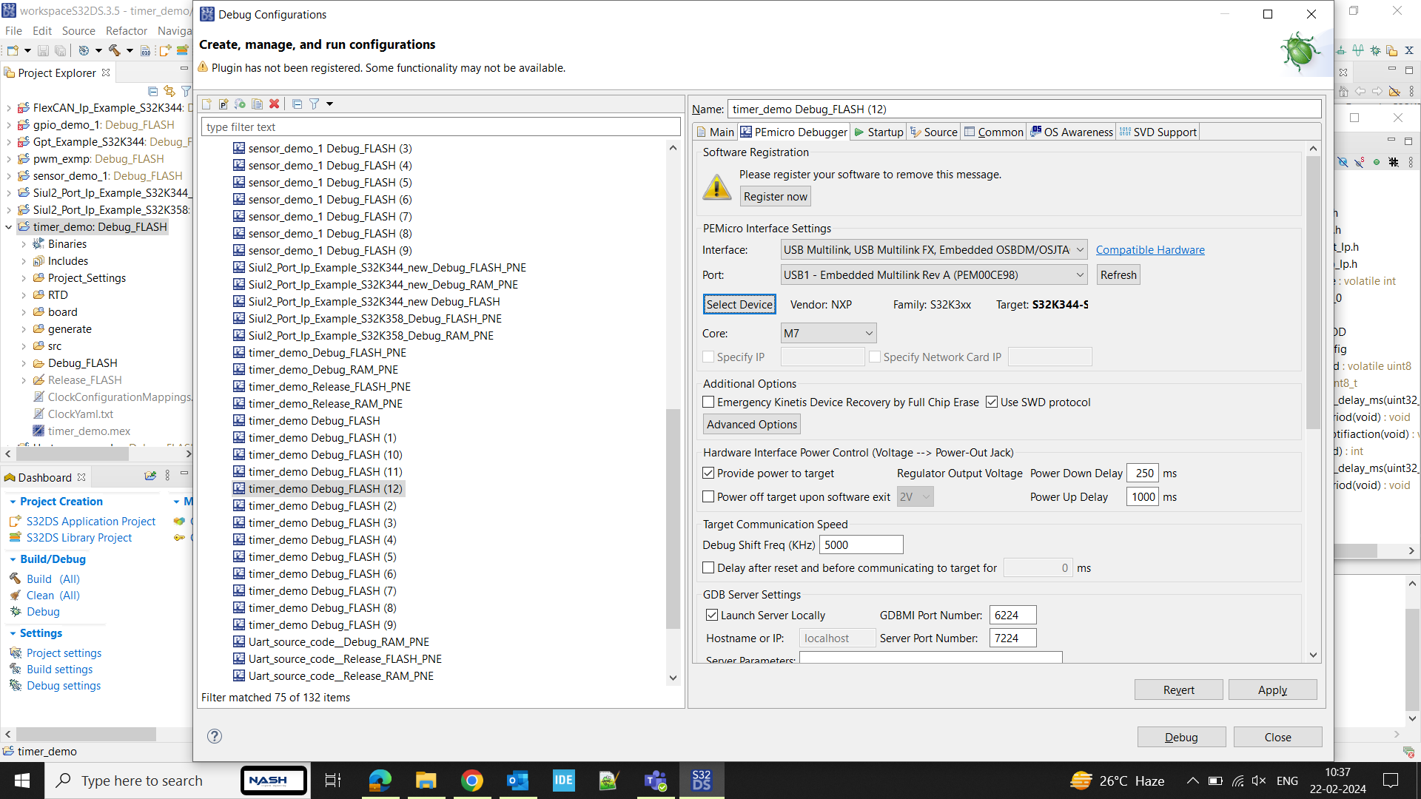This screenshot has height=799, width=1421.
Task: Click the Select Device button
Action: click(739, 305)
